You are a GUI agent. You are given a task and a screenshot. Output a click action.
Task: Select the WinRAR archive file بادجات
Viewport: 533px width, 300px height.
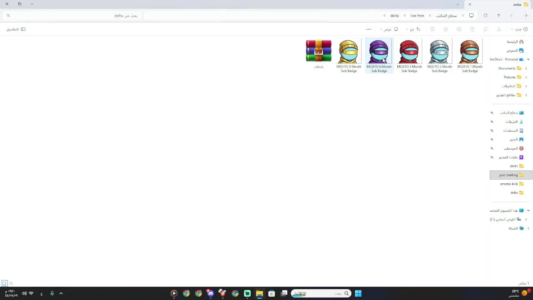point(319,54)
